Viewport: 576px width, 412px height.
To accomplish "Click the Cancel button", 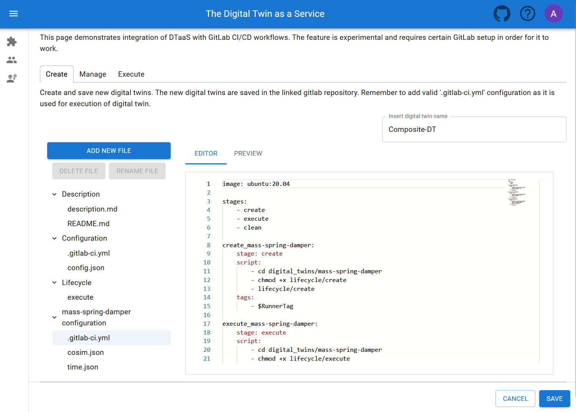I will (x=515, y=399).
